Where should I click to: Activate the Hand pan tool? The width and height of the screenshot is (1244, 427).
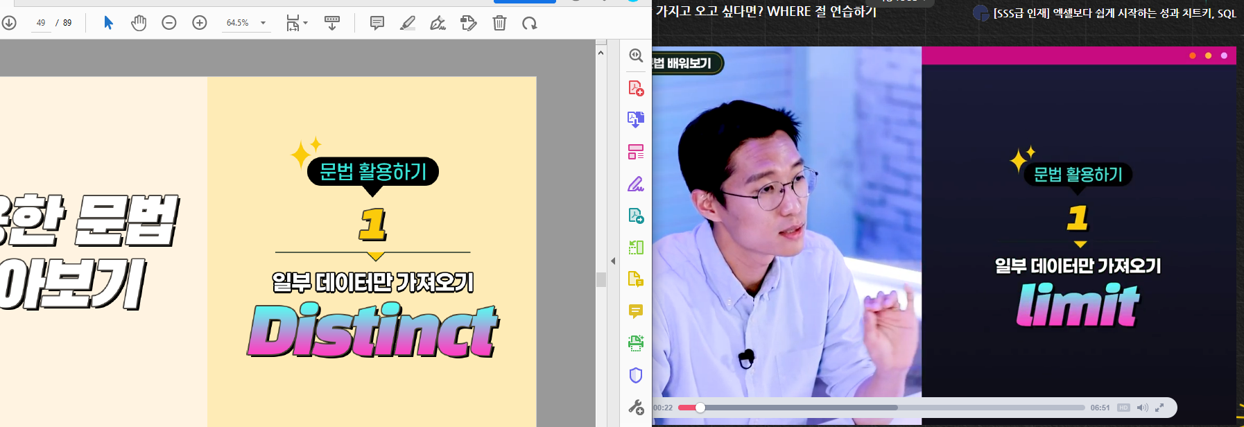click(x=139, y=23)
